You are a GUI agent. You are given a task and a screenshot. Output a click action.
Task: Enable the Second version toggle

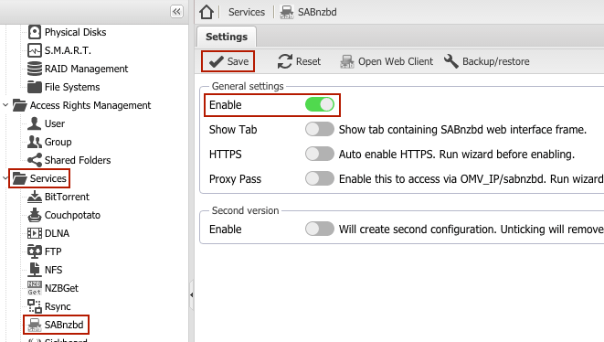click(319, 229)
